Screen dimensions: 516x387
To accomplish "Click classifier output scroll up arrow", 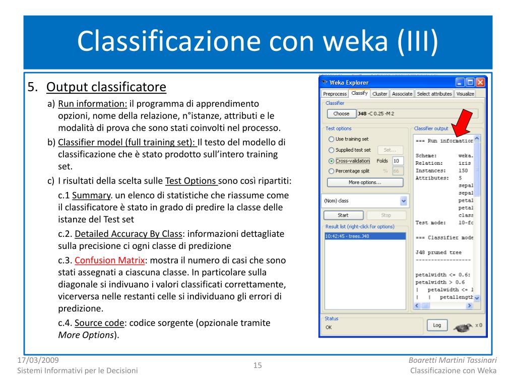I will pyautogui.click(x=477, y=139).
